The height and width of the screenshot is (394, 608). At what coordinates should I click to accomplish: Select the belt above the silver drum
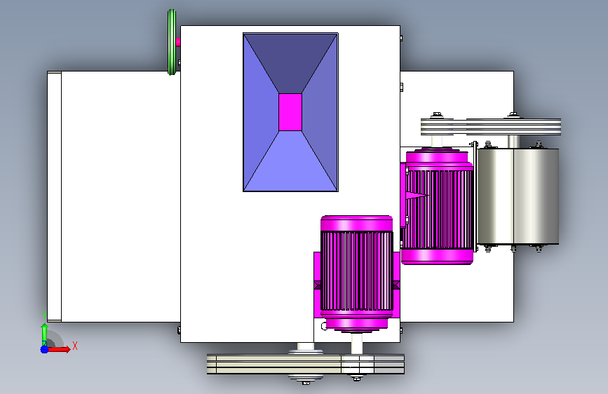(x=490, y=127)
